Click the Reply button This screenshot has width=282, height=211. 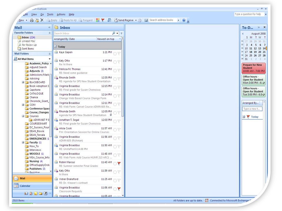click(52, 20)
